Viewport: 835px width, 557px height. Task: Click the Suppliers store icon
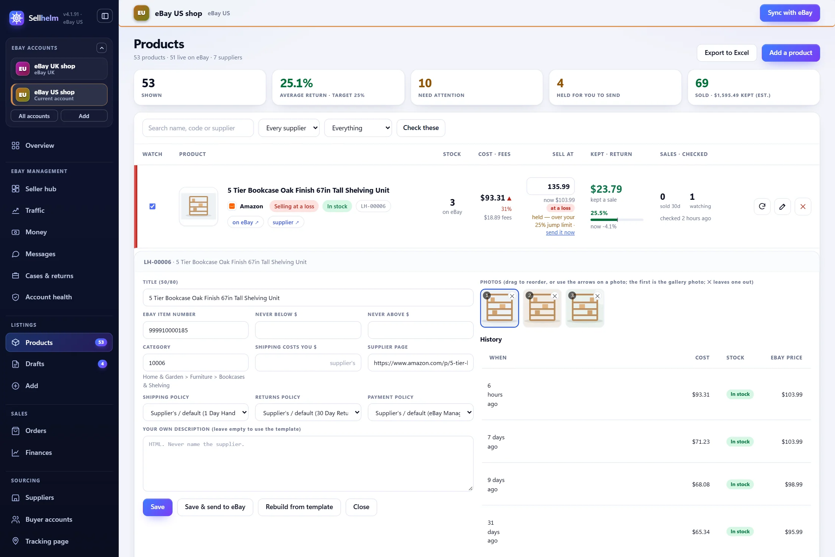(x=16, y=498)
